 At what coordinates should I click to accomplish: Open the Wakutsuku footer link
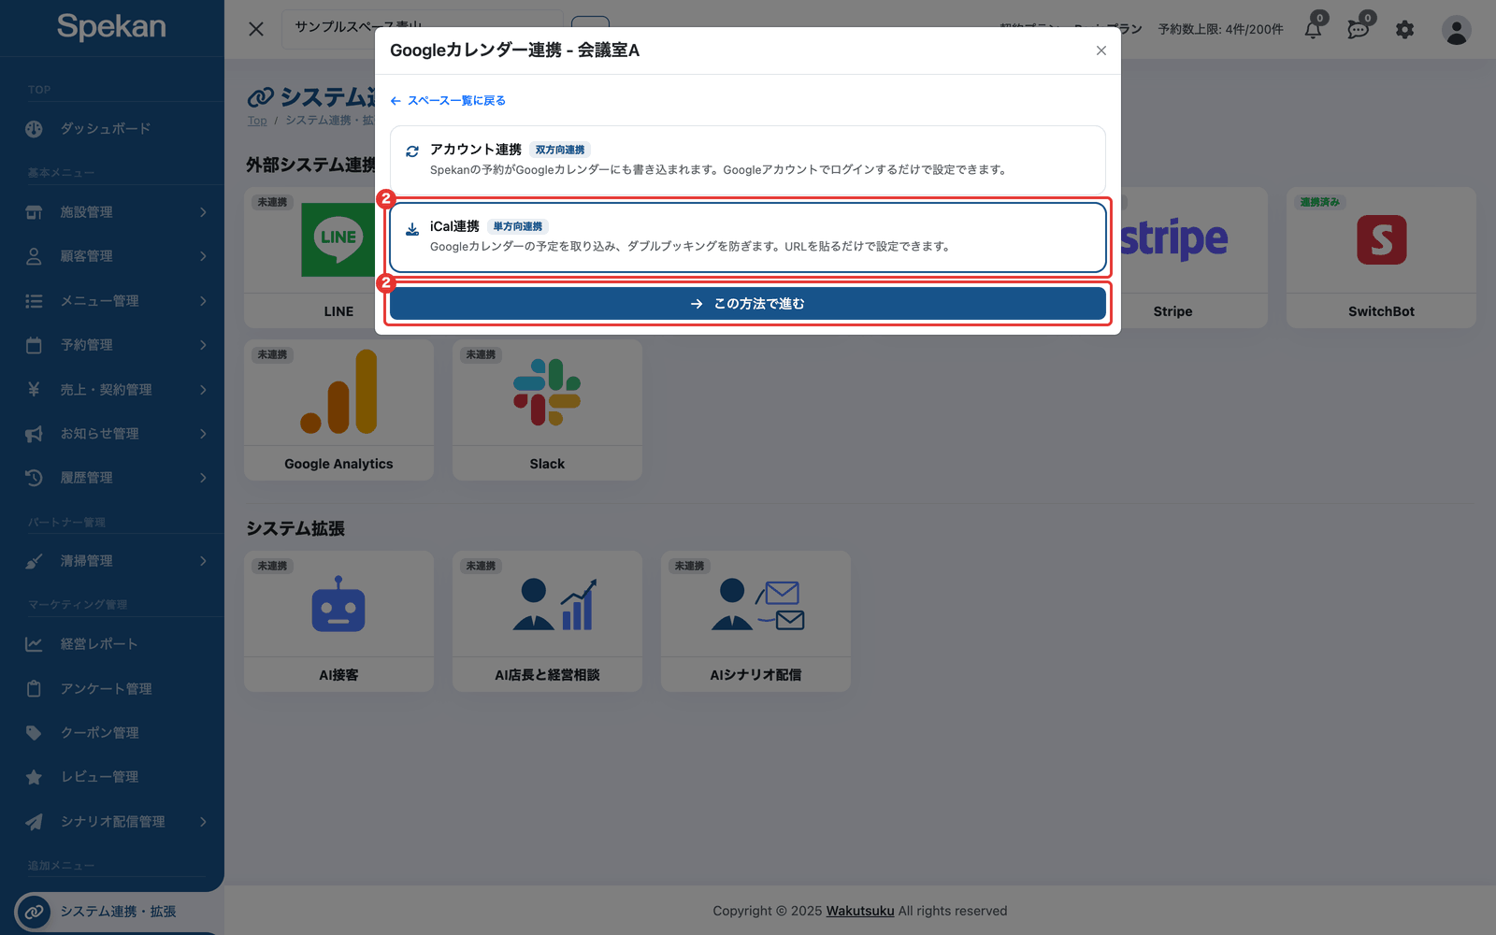(x=860, y=911)
